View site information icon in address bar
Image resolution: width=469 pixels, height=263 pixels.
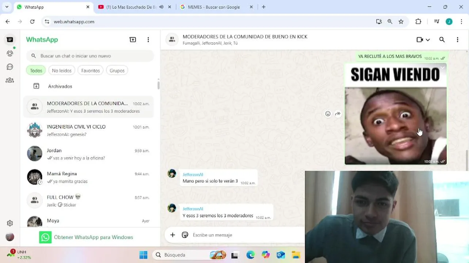pyautogui.click(x=47, y=22)
